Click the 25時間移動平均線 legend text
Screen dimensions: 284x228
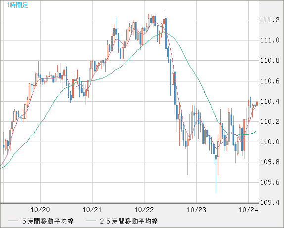tap(129, 221)
